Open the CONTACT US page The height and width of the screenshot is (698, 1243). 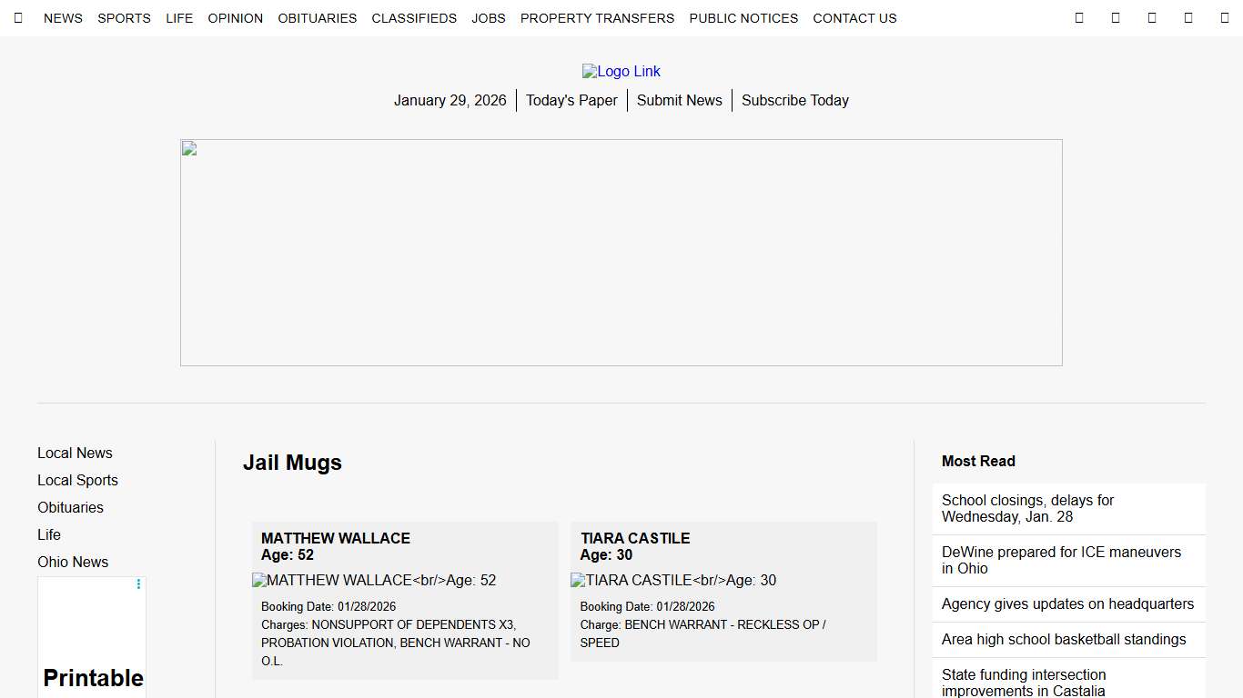click(x=854, y=17)
